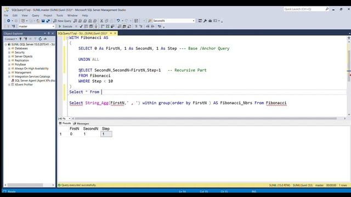
Task: Open the Query menu
Action: tap(35, 15)
